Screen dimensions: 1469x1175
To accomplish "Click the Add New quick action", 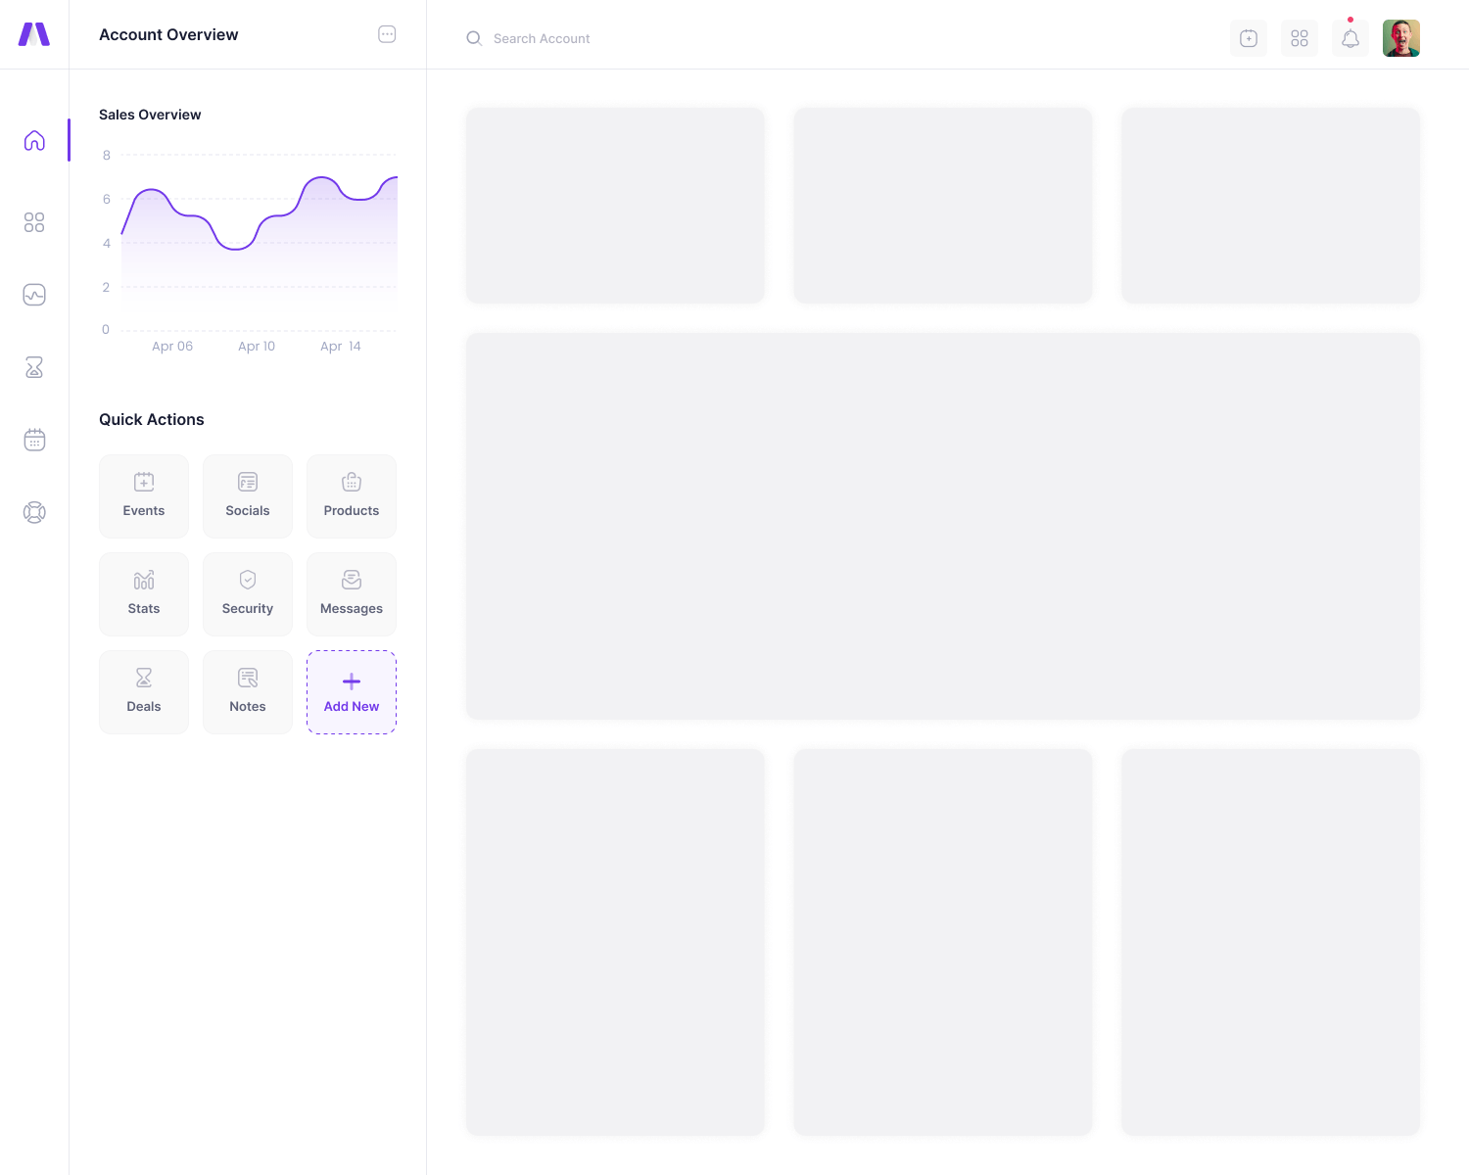I will 352,692.
